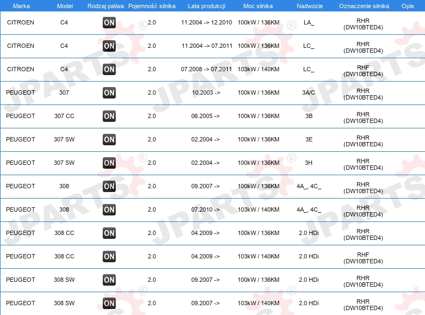Click the Oznaczenie silnika column header
The width and height of the screenshot is (425, 315).
click(x=364, y=6)
